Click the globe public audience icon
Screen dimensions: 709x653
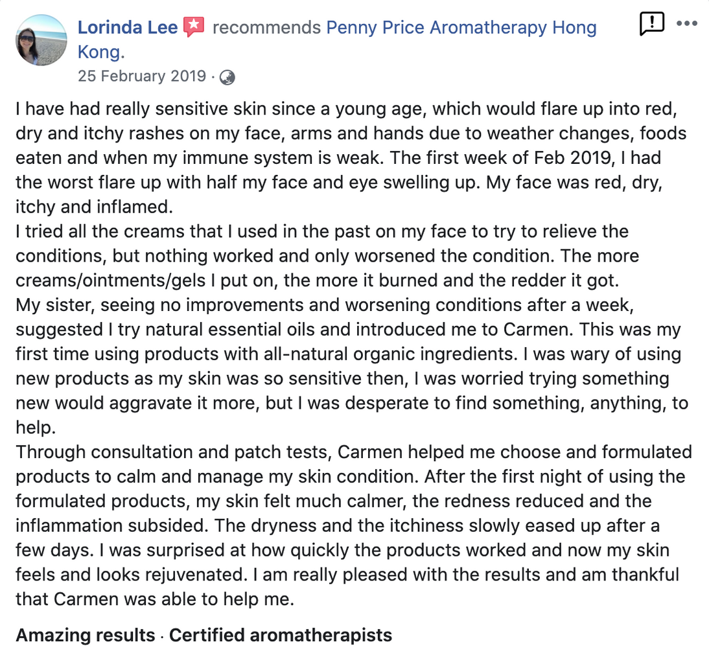[227, 77]
